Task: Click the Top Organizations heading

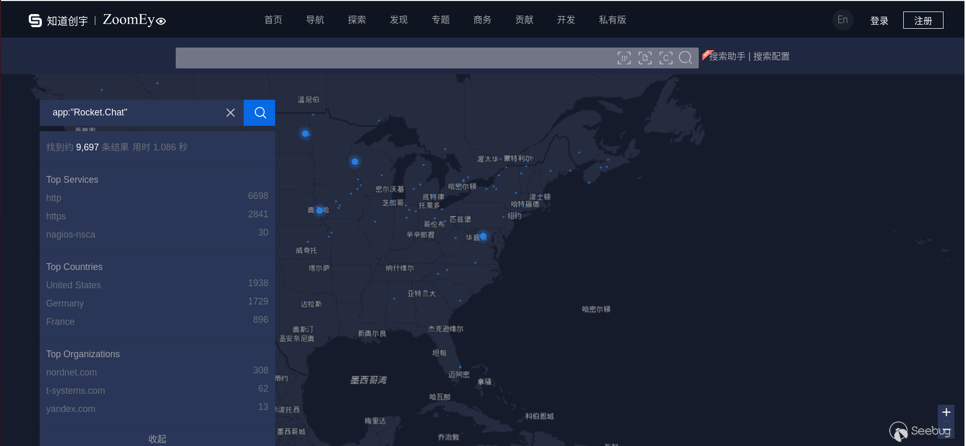Action: coord(83,354)
